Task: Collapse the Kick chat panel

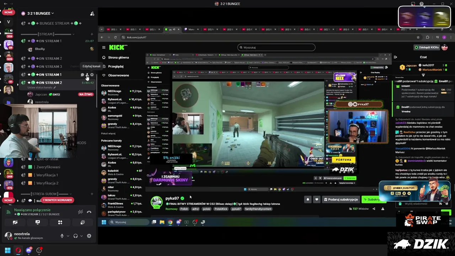Action: tap(395, 57)
